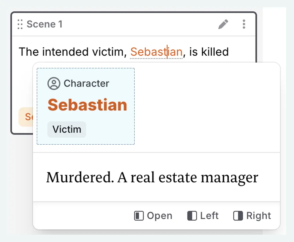Click the Victim tag badge
The height and width of the screenshot is (242, 294).
click(x=67, y=129)
